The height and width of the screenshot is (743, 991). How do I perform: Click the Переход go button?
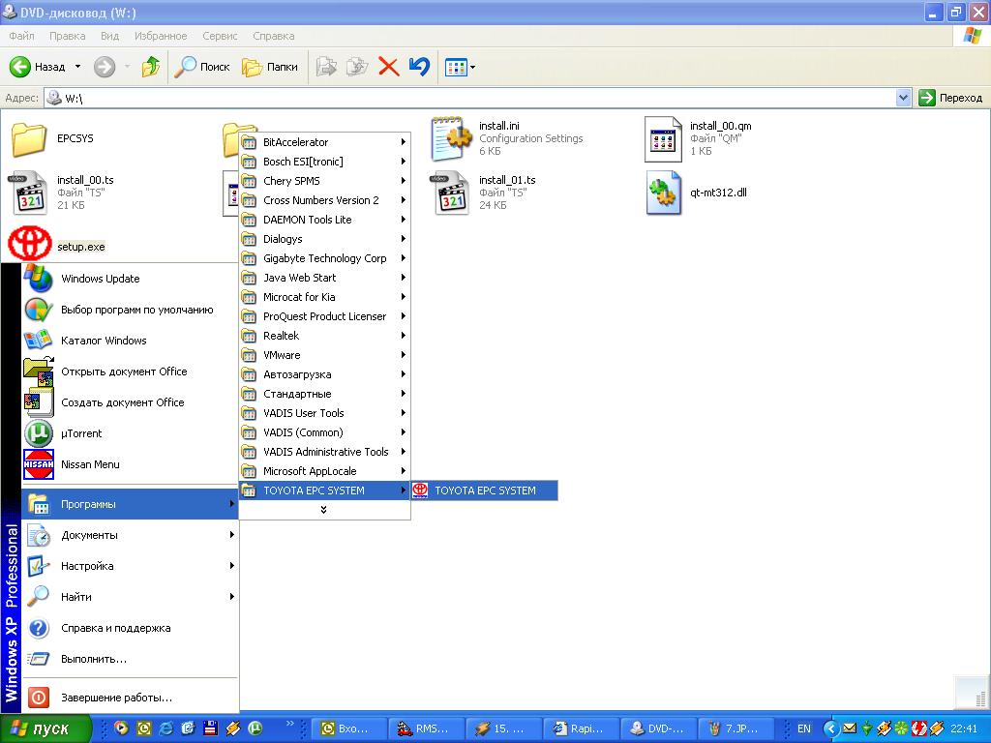(x=950, y=98)
